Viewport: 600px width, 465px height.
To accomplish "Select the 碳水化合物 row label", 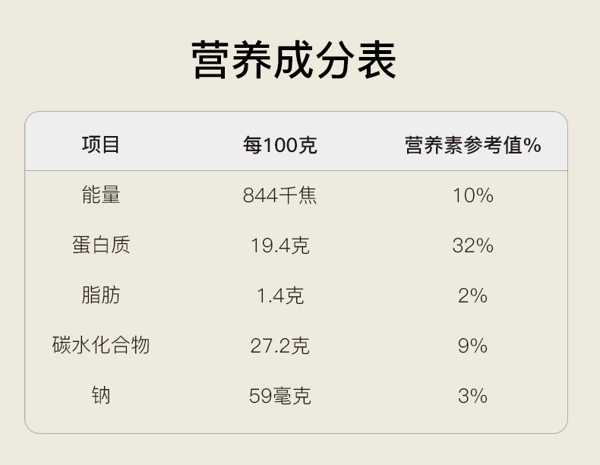I will 101,346.
